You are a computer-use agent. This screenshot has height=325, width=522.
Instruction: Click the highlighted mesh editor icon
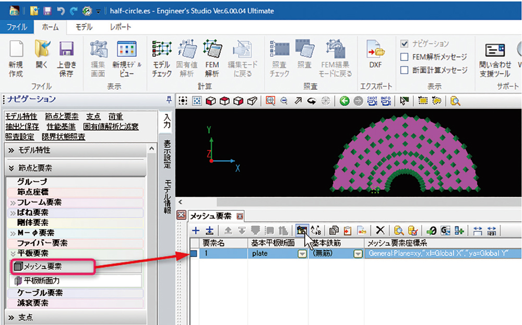pos(302,230)
